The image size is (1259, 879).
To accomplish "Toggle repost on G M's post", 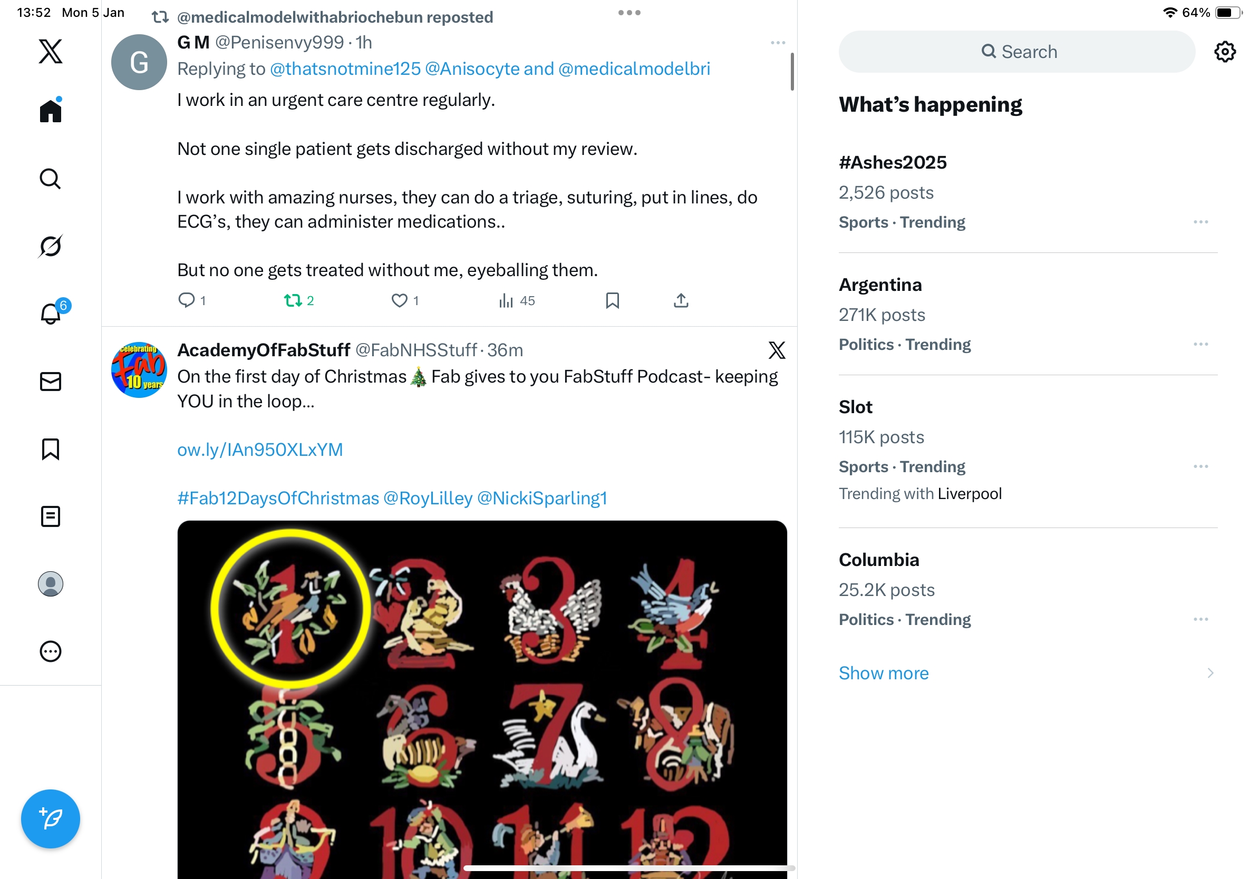I will 299,300.
